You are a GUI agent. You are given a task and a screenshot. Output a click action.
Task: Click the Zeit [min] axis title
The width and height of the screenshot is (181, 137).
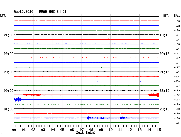pos(86,133)
